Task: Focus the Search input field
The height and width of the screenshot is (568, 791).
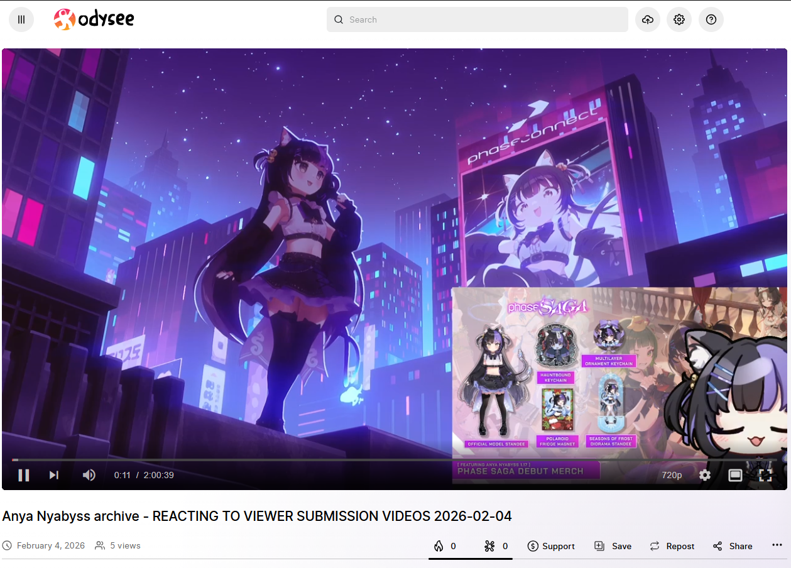Action: point(477,19)
